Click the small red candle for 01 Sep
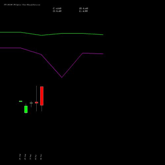Viewport: 165px width, 165px height. pos(37,103)
